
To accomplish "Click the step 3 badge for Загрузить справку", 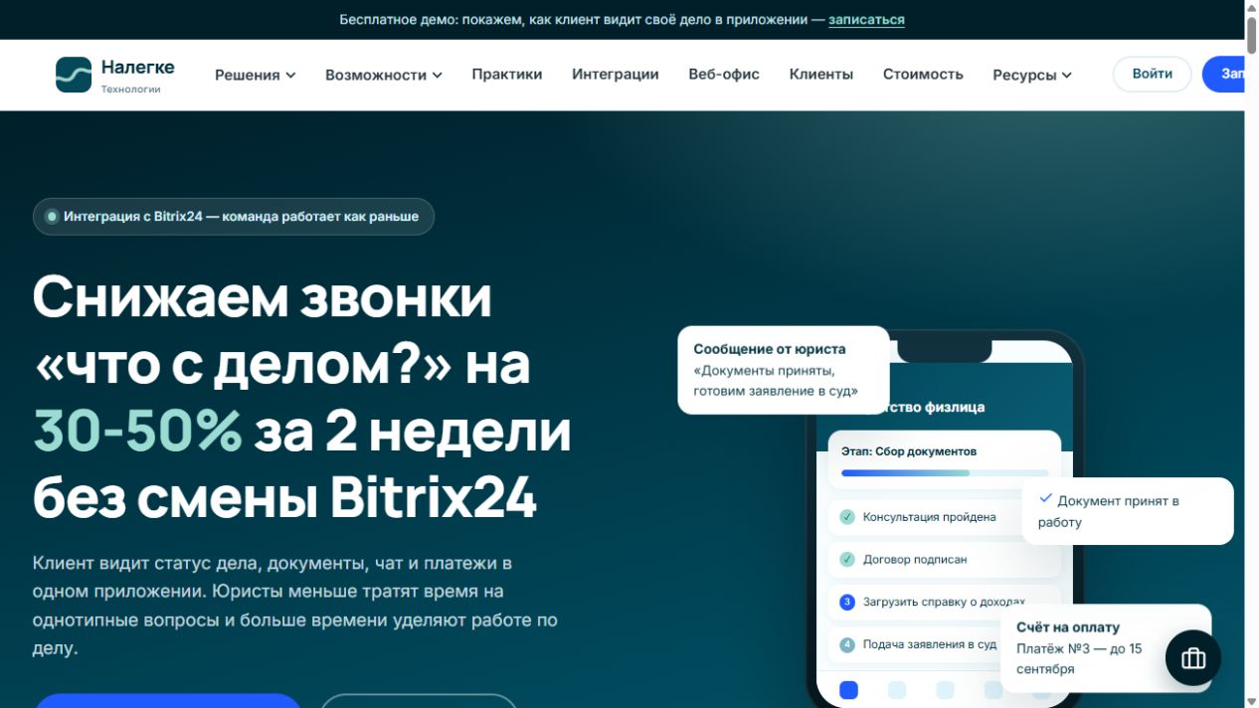I will [847, 602].
